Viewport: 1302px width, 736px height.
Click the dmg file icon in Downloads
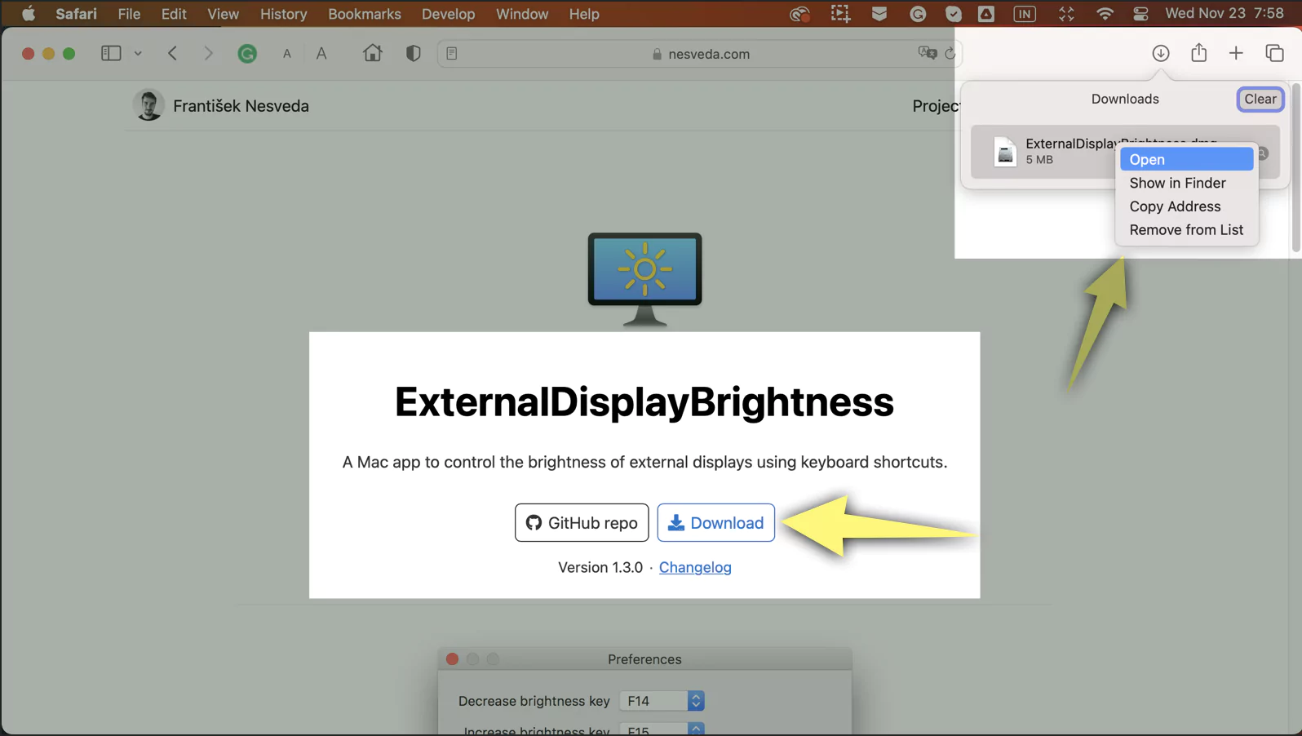(x=1005, y=152)
